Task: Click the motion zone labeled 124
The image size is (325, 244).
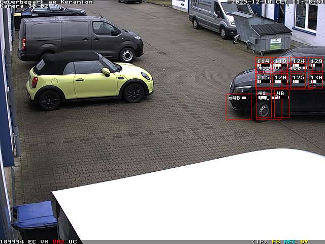Action: pos(298,65)
